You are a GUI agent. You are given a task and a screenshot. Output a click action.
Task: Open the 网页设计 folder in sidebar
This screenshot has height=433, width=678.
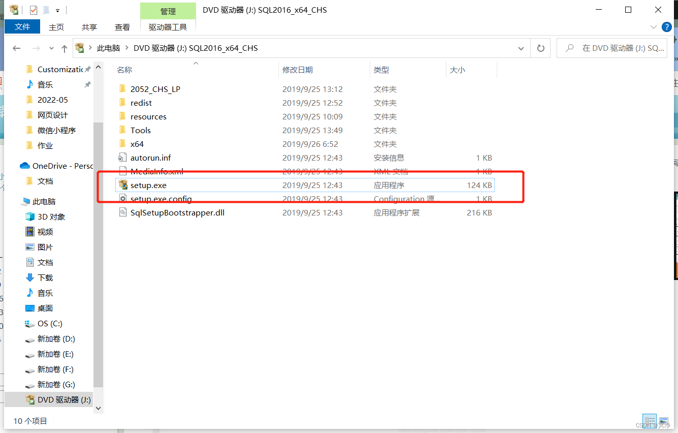[52, 115]
